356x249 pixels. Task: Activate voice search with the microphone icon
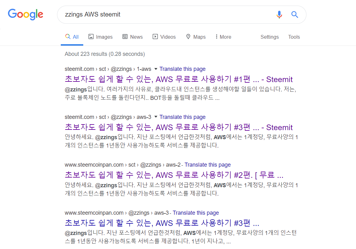(279, 14)
